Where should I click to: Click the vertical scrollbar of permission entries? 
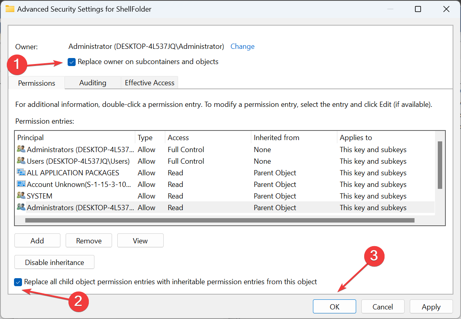point(440,165)
